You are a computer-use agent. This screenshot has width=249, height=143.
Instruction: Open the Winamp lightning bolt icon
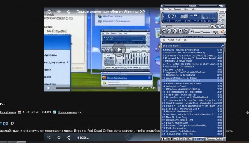pos(223,31)
